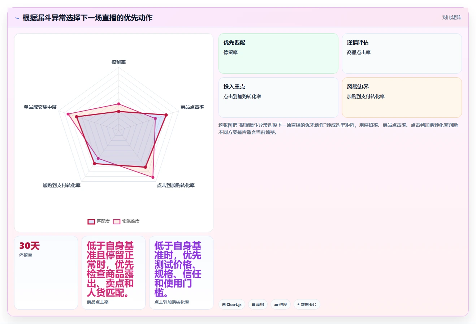Viewport: 476px width, 324px height.
Task: Select the 进度 tag chip
Action: [281, 304]
